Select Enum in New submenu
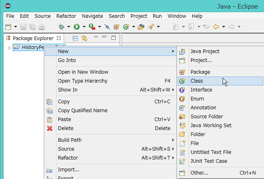This screenshot has width=264, height=179. coord(220,99)
